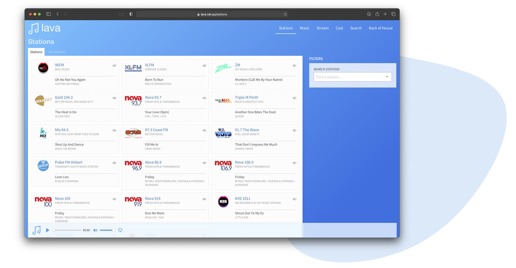Click the speaker icon on 91.7 The Wave card

pyautogui.click(x=294, y=130)
